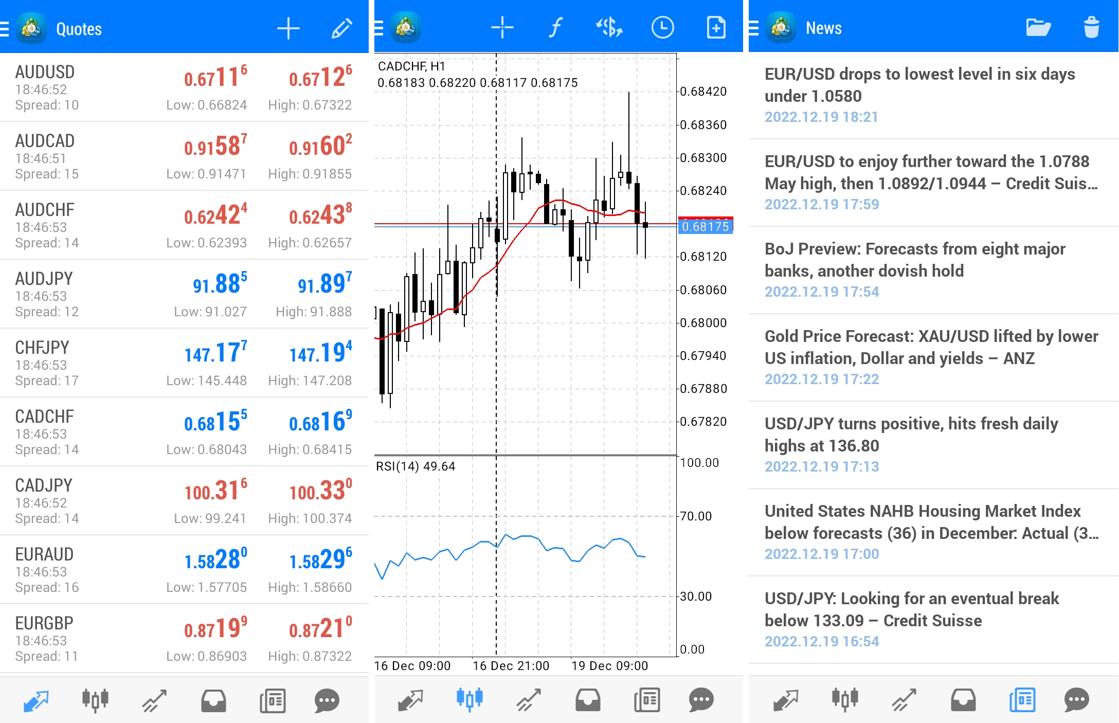This screenshot has height=723, width=1119.
Task: Open the AUDCHF quote row
Action: pos(184,225)
